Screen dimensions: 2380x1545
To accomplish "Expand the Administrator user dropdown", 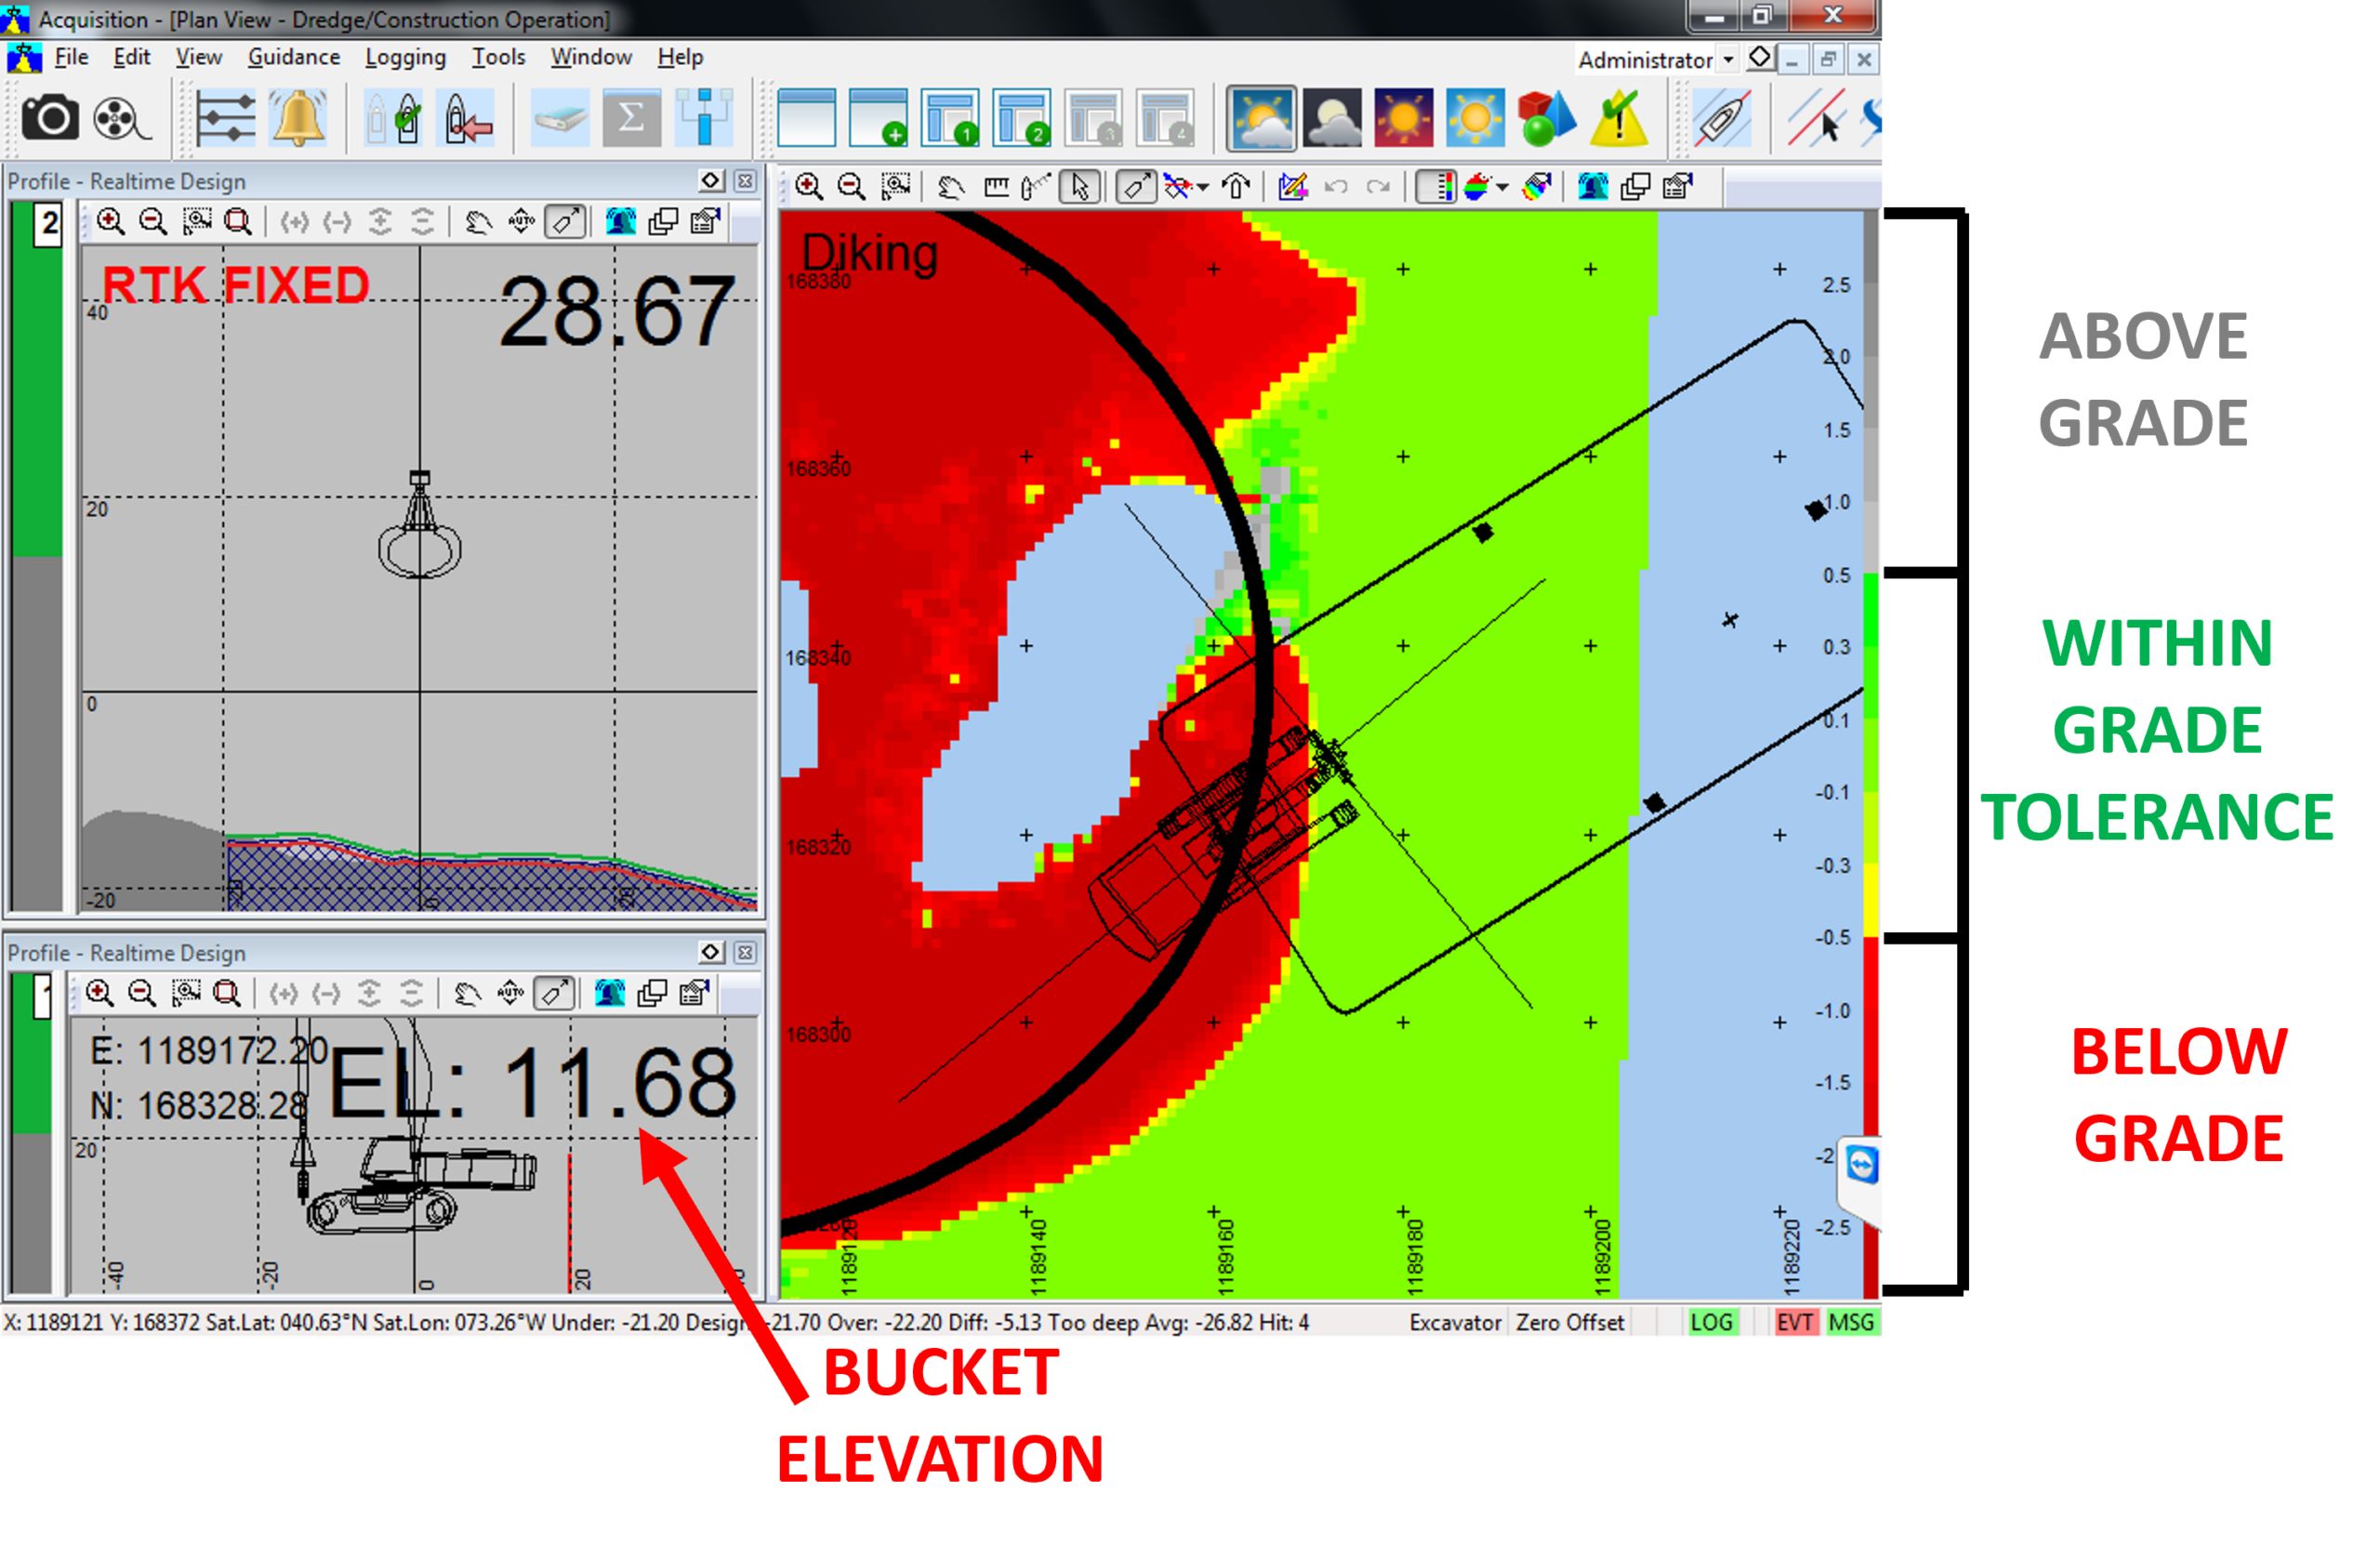I will 1727,60.
